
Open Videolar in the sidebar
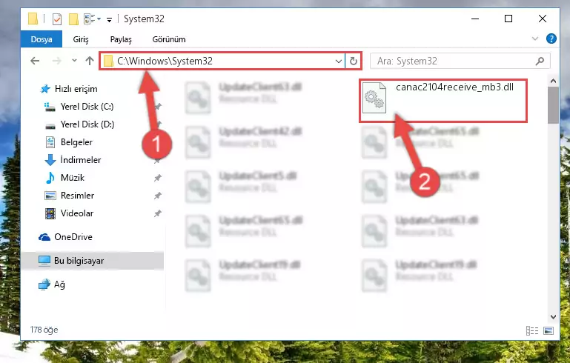pos(76,213)
